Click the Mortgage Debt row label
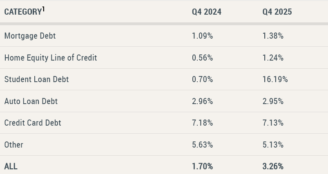 (x=30, y=36)
